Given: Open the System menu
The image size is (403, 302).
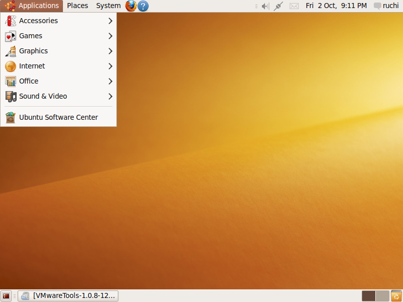Looking at the screenshot, I should (108, 6).
